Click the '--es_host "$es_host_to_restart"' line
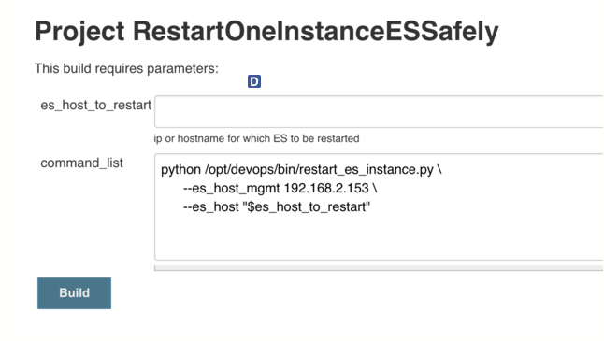This screenshot has width=604, height=341. pyautogui.click(x=277, y=207)
